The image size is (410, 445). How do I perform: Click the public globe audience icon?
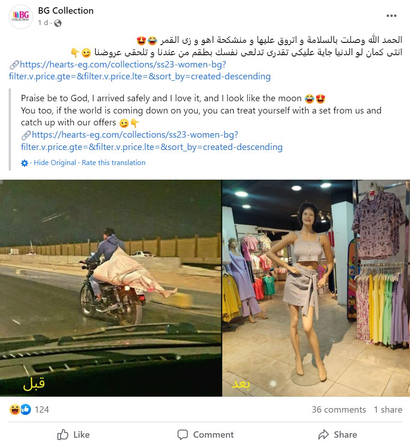(58, 23)
